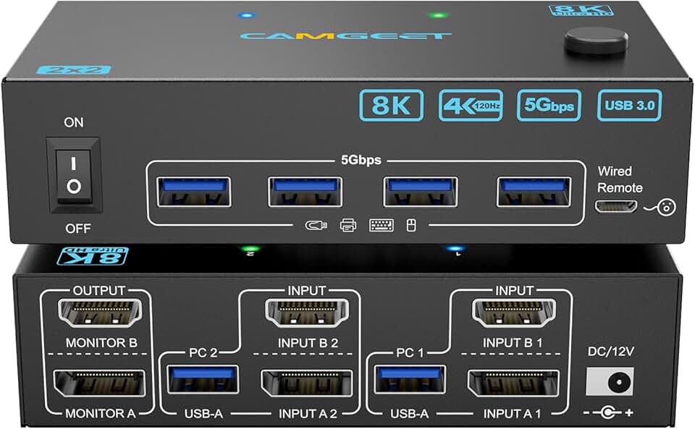Viewport: 695px width, 429px height.
Task: Click the blue LED numbered 1 on the lower unit
Action: pos(455,250)
